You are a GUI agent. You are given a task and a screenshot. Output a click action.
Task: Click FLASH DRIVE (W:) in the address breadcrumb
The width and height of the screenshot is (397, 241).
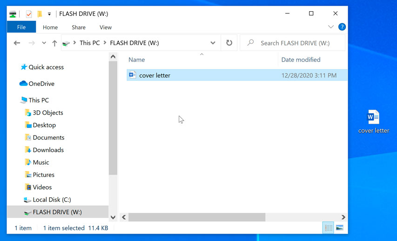tap(135, 43)
